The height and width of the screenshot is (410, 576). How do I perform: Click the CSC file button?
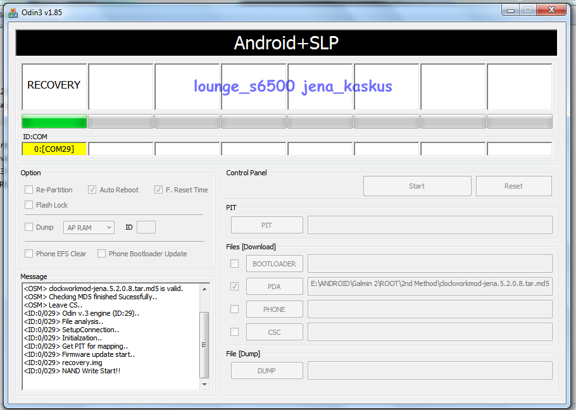tap(274, 332)
